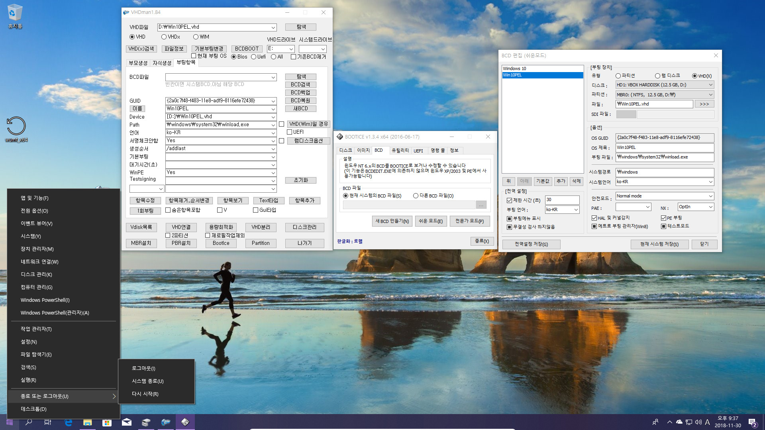
Task: Open the Windows Start button
Action: [10, 422]
